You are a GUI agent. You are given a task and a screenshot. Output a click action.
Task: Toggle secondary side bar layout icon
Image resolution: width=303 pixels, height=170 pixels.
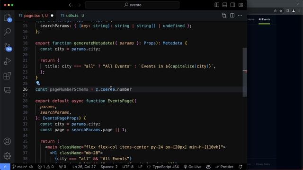232,5
